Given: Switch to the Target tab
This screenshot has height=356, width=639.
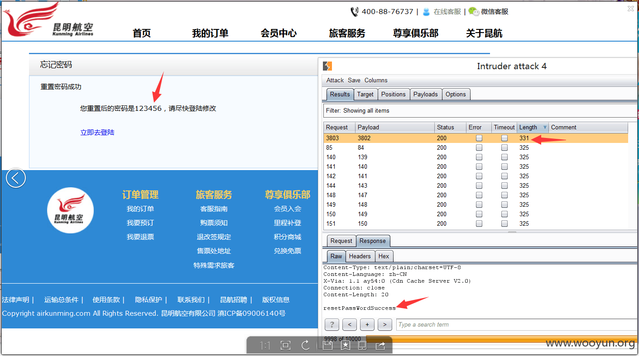Looking at the screenshot, I should click(365, 94).
